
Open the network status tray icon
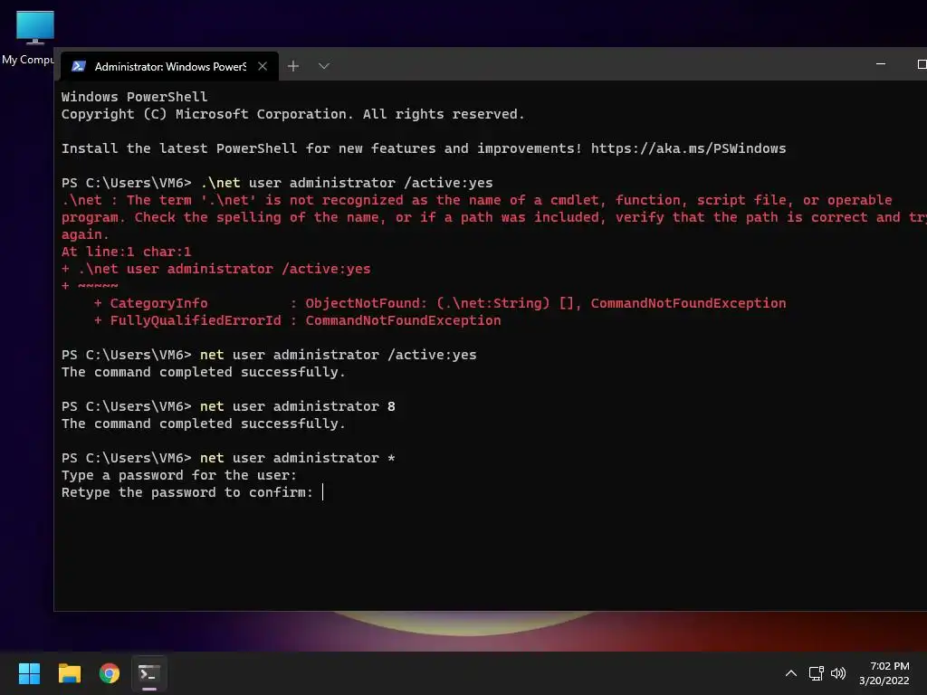816,673
